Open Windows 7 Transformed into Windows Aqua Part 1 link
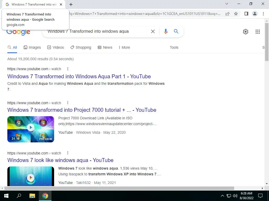 pos(79,76)
